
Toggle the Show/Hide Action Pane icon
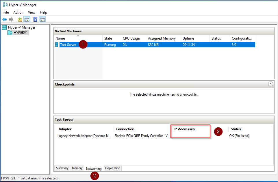(x=42, y=19)
